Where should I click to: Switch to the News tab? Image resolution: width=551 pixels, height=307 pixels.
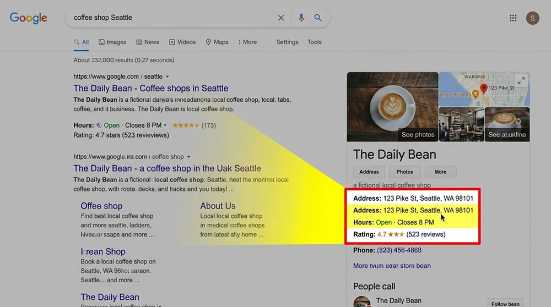point(148,42)
